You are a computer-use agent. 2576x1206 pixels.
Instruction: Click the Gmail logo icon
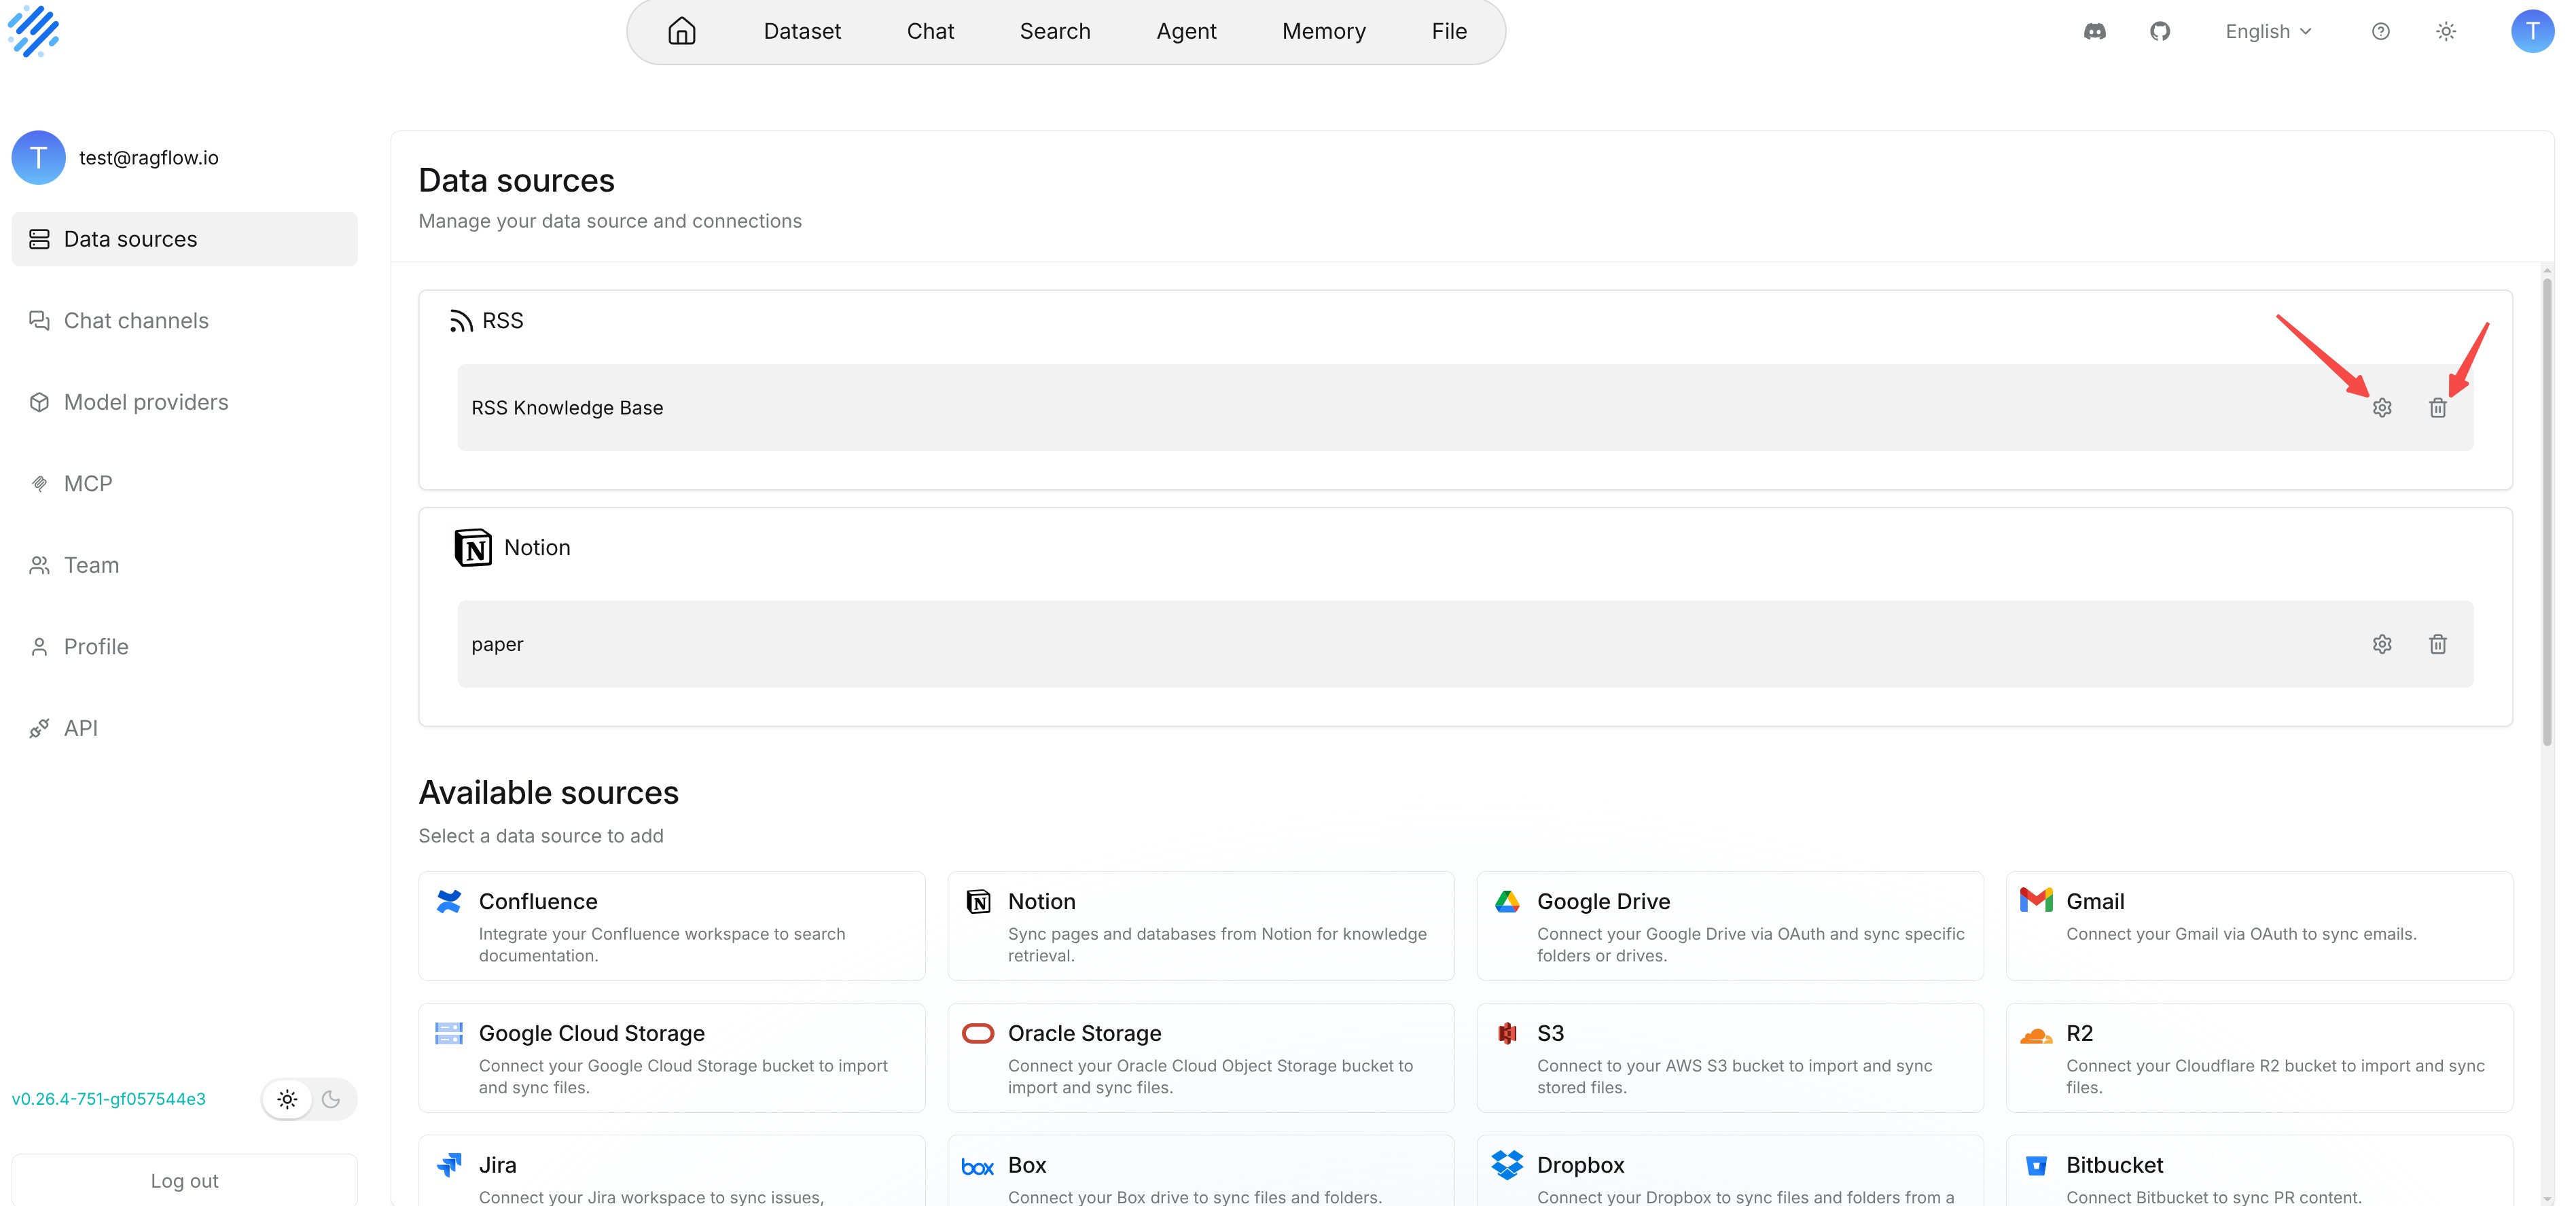(2036, 900)
